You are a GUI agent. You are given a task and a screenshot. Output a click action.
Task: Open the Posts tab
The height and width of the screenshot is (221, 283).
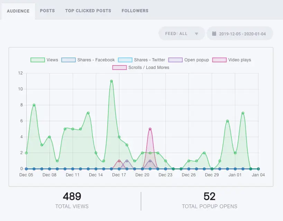pyautogui.click(x=47, y=11)
